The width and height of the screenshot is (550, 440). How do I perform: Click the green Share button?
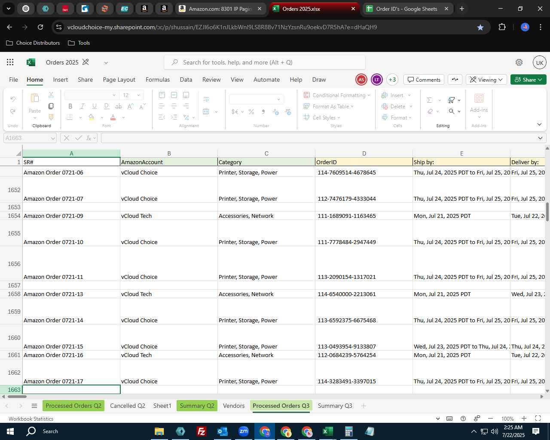529,79
